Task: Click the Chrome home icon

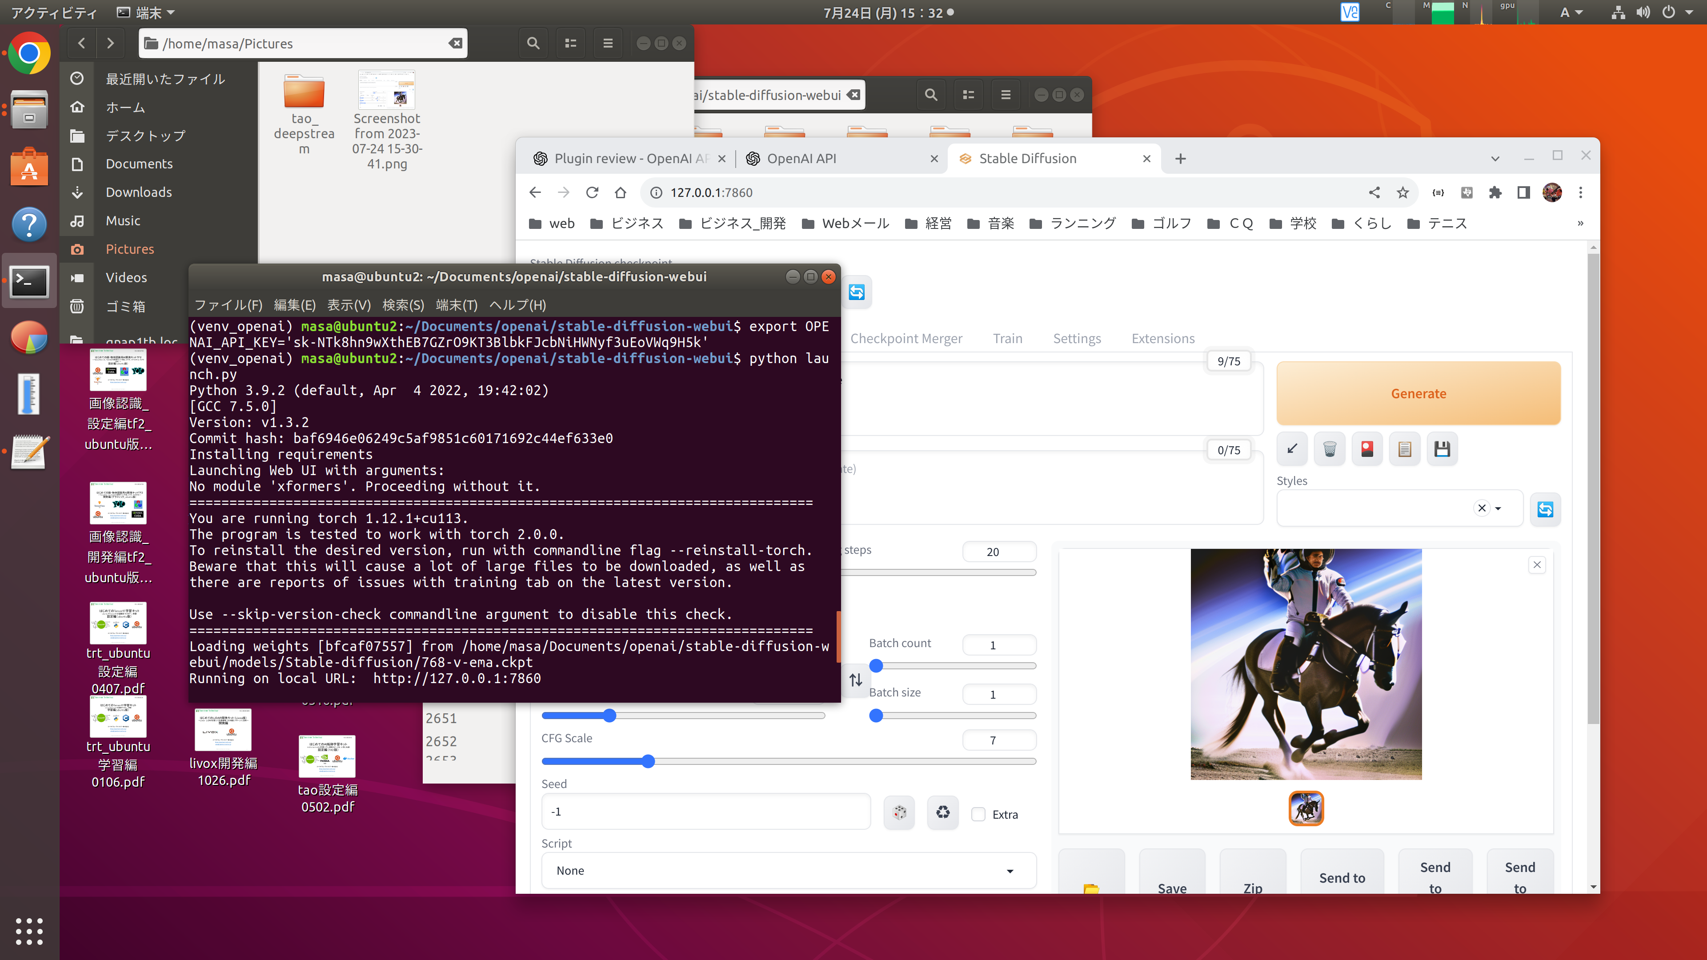Action: (620, 192)
